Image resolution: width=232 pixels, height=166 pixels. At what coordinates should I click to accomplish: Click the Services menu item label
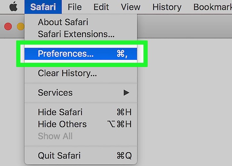pyautogui.click(x=55, y=93)
